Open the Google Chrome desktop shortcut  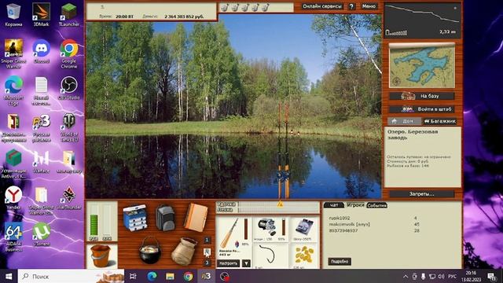pyautogui.click(x=69, y=53)
